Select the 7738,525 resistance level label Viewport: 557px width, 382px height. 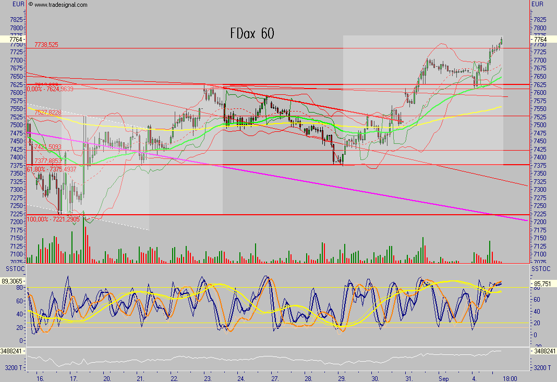46,45
